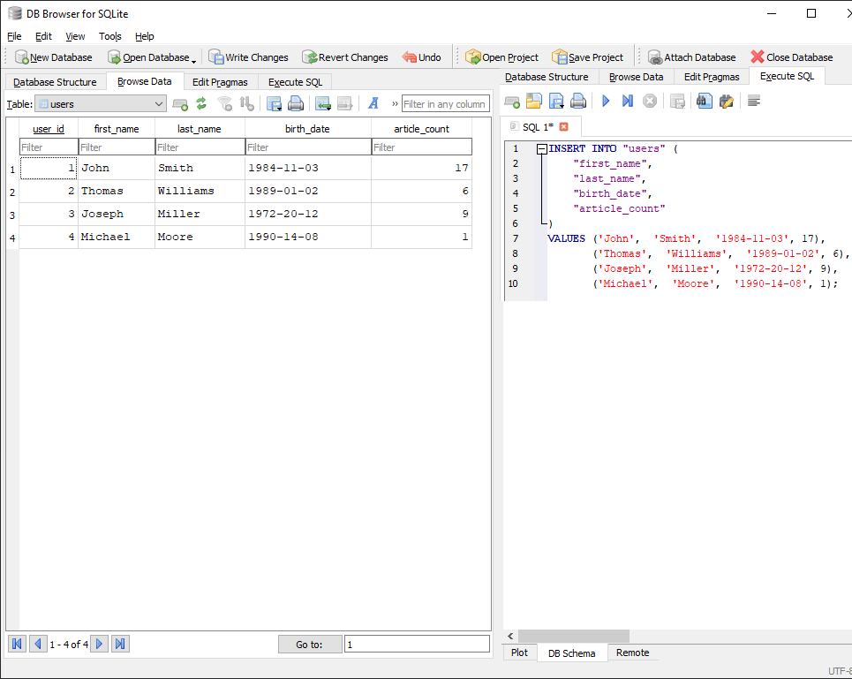Click Revert Changes on the main toolbar
Viewport: 852px width, 679px height.
point(344,56)
